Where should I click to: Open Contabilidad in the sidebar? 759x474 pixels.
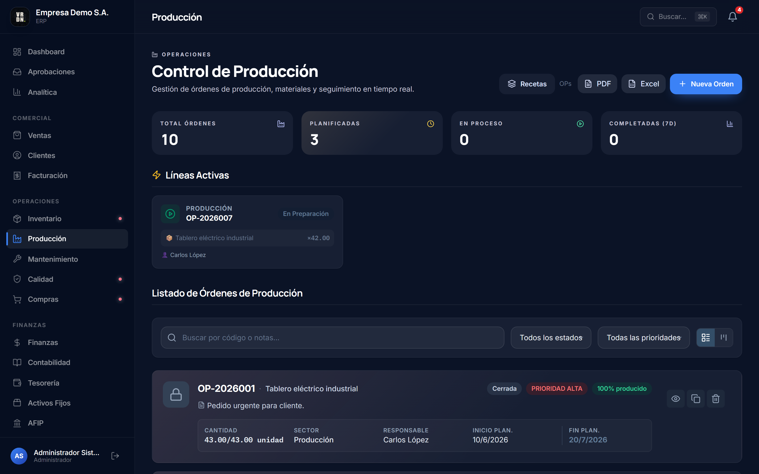[67, 362]
